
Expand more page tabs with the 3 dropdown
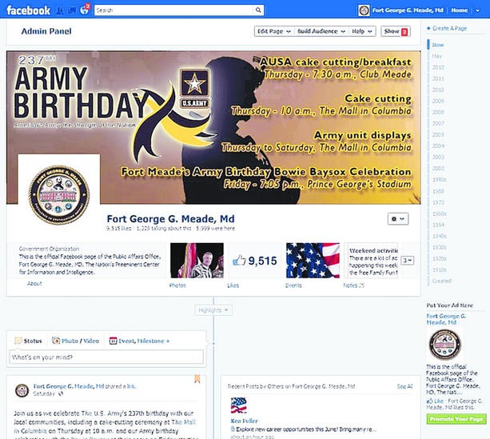coord(407,260)
